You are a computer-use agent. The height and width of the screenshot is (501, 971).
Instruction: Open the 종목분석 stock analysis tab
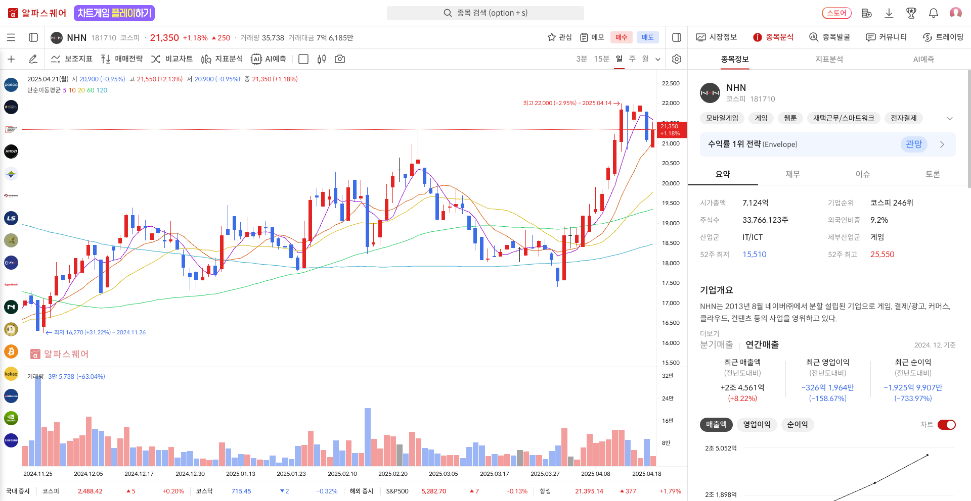point(773,37)
